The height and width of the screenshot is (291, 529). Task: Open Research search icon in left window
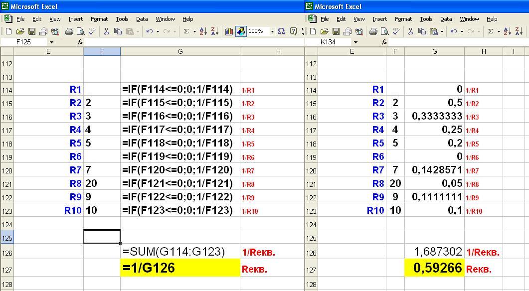(x=55, y=31)
